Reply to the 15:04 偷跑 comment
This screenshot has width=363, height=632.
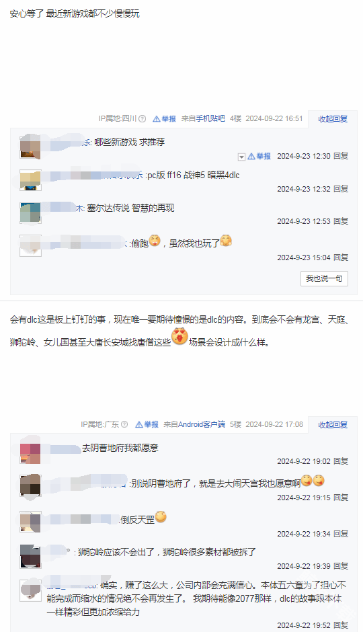[341, 258]
